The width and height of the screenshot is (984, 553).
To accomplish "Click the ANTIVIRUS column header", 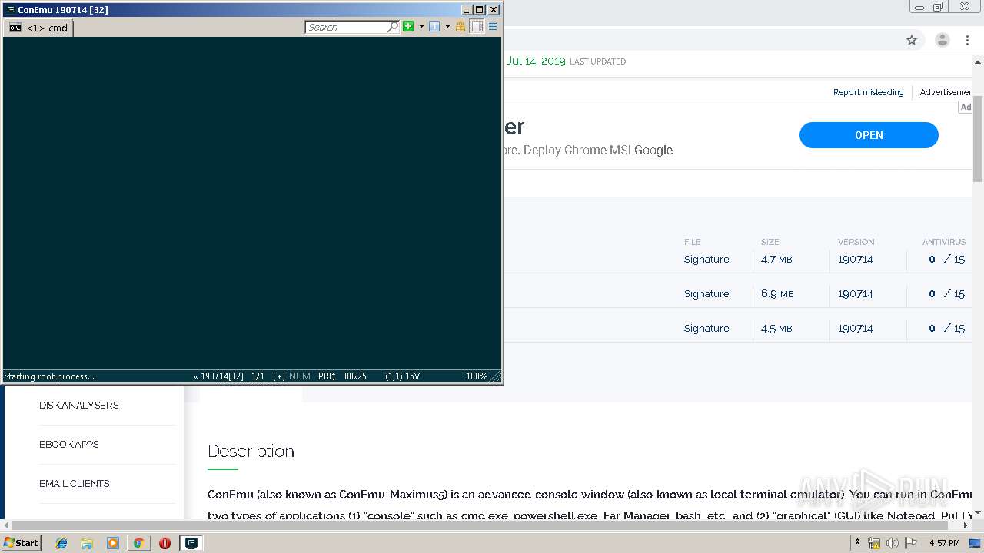I will 944,242.
